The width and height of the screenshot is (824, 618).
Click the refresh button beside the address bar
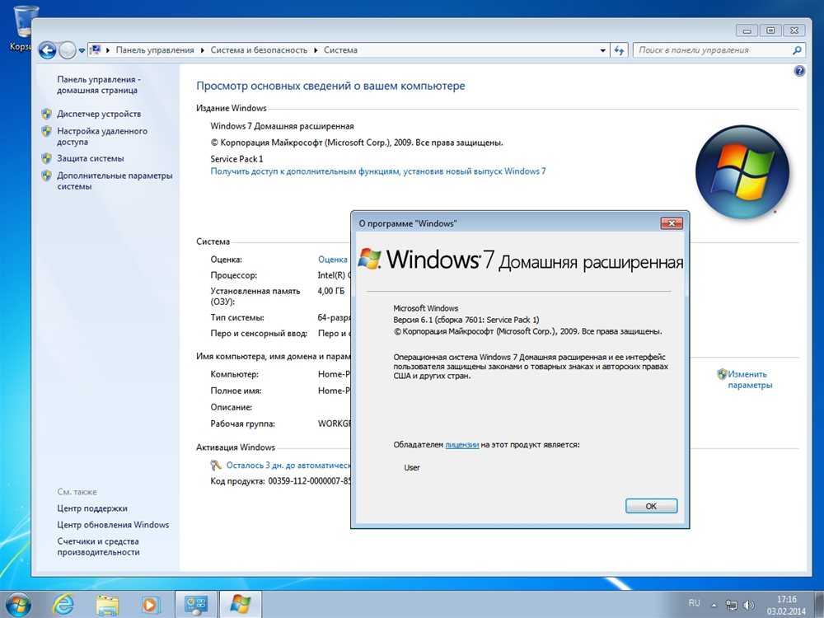coord(620,50)
